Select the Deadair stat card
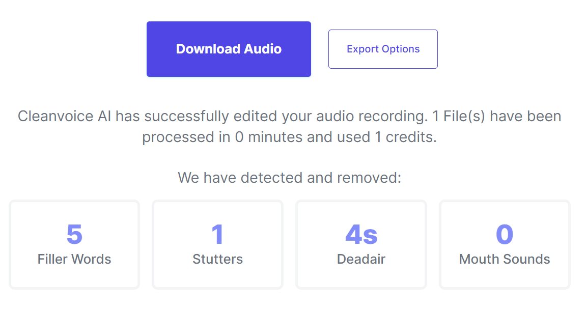The width and height of the screenshot is (586, 310). click(361, 245)
